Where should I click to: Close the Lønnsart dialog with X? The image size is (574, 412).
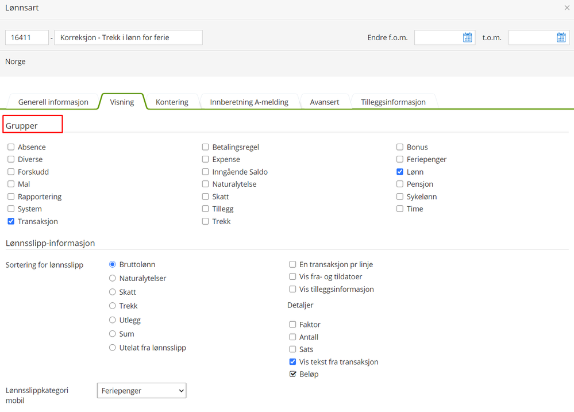pyautogui.click(x=567, y=8)
